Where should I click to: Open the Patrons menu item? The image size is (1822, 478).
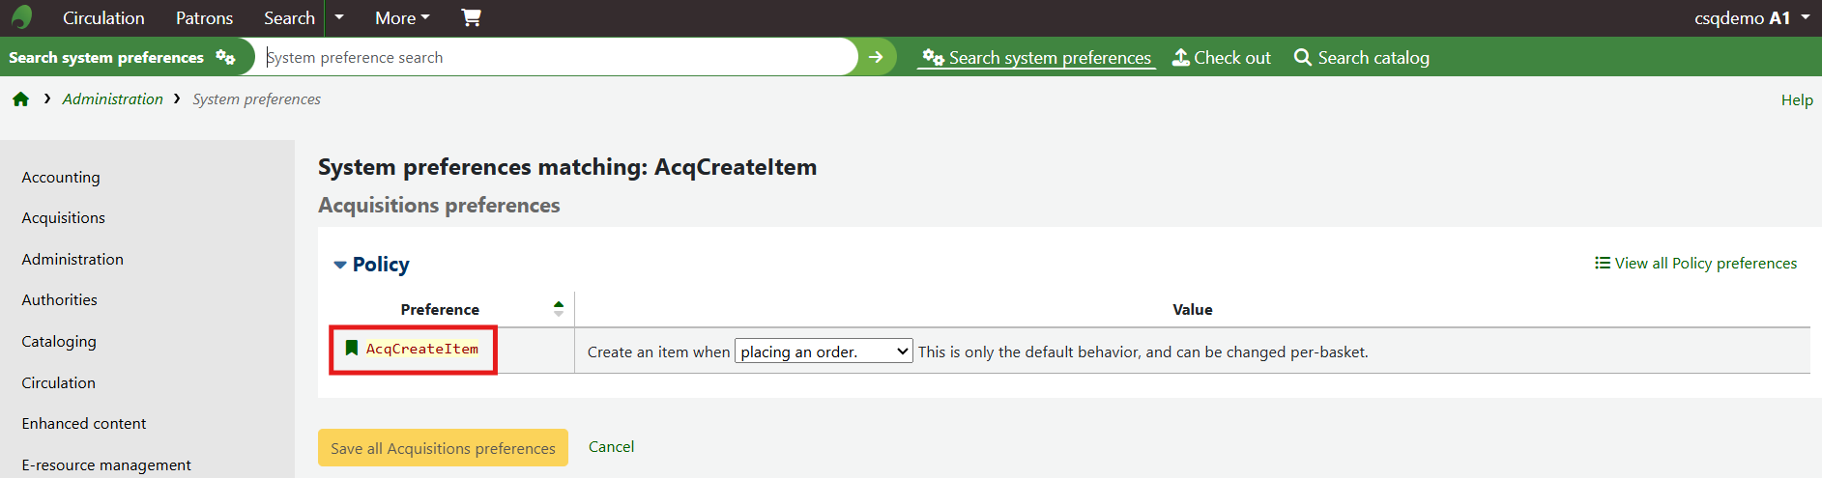click(204, 17)
